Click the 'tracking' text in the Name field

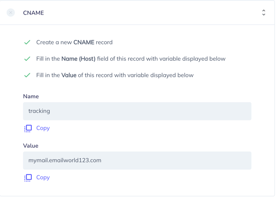(39, 111)
